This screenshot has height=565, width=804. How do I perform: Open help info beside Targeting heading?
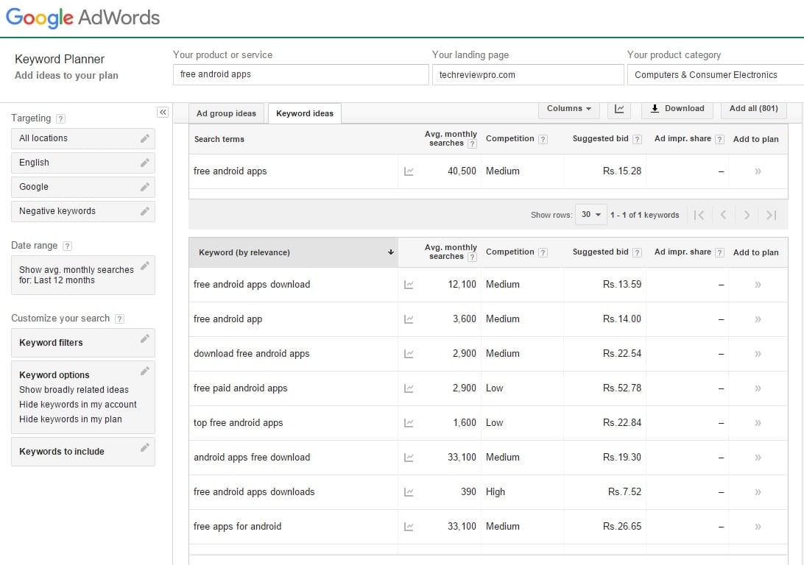60,118
